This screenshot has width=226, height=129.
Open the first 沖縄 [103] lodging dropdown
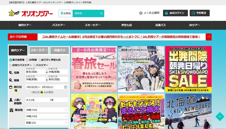click(47, 110)
